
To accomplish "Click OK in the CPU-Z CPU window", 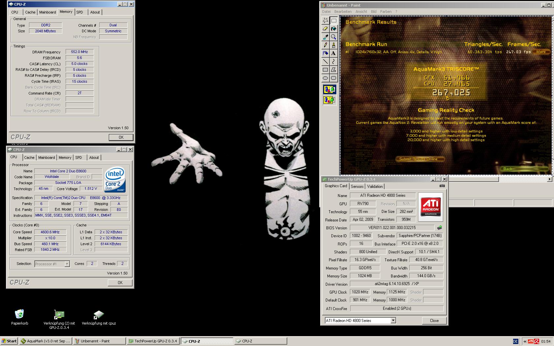I will coord(120,283).
